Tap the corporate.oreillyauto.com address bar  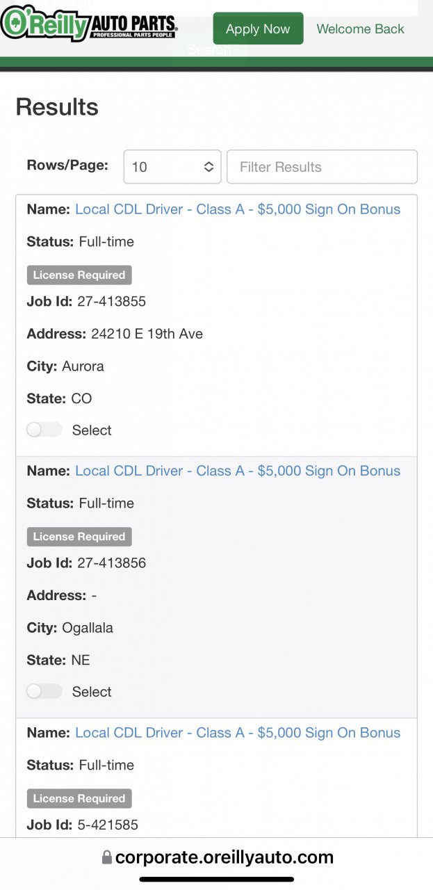point(217,857)
